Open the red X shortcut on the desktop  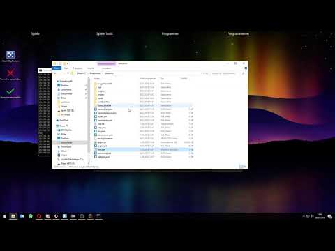(10, 73)
